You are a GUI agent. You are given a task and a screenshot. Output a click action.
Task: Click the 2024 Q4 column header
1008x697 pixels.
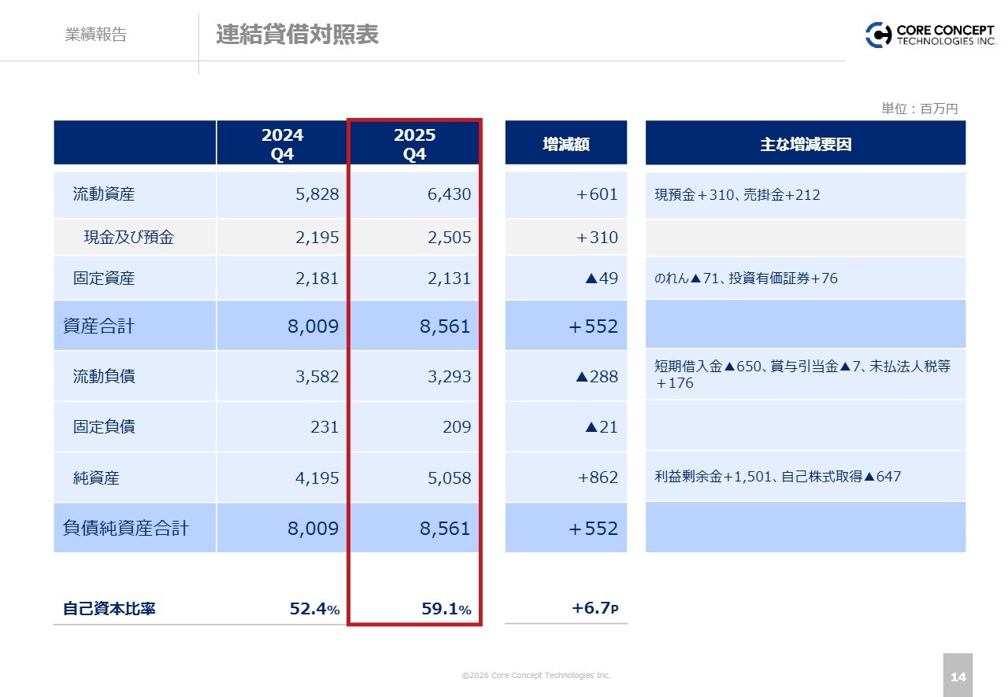click(x=282, y=144)
